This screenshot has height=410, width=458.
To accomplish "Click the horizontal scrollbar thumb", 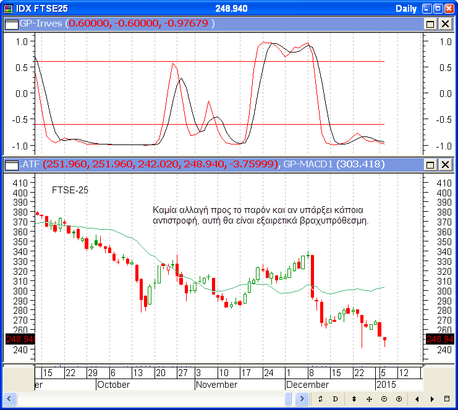I will (288, 399).
